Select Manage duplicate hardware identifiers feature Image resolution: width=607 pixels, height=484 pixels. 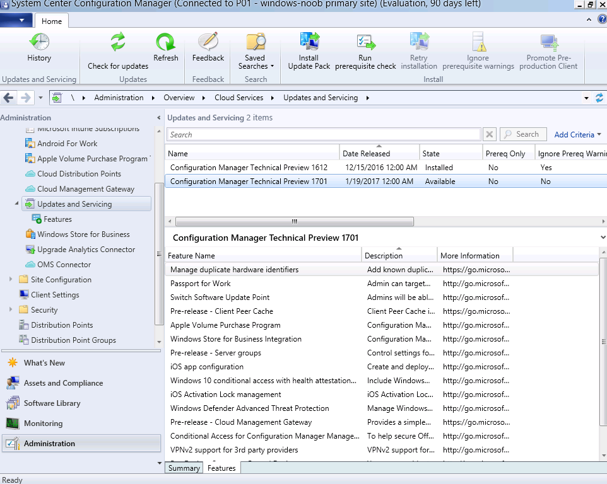coord(381,270)
